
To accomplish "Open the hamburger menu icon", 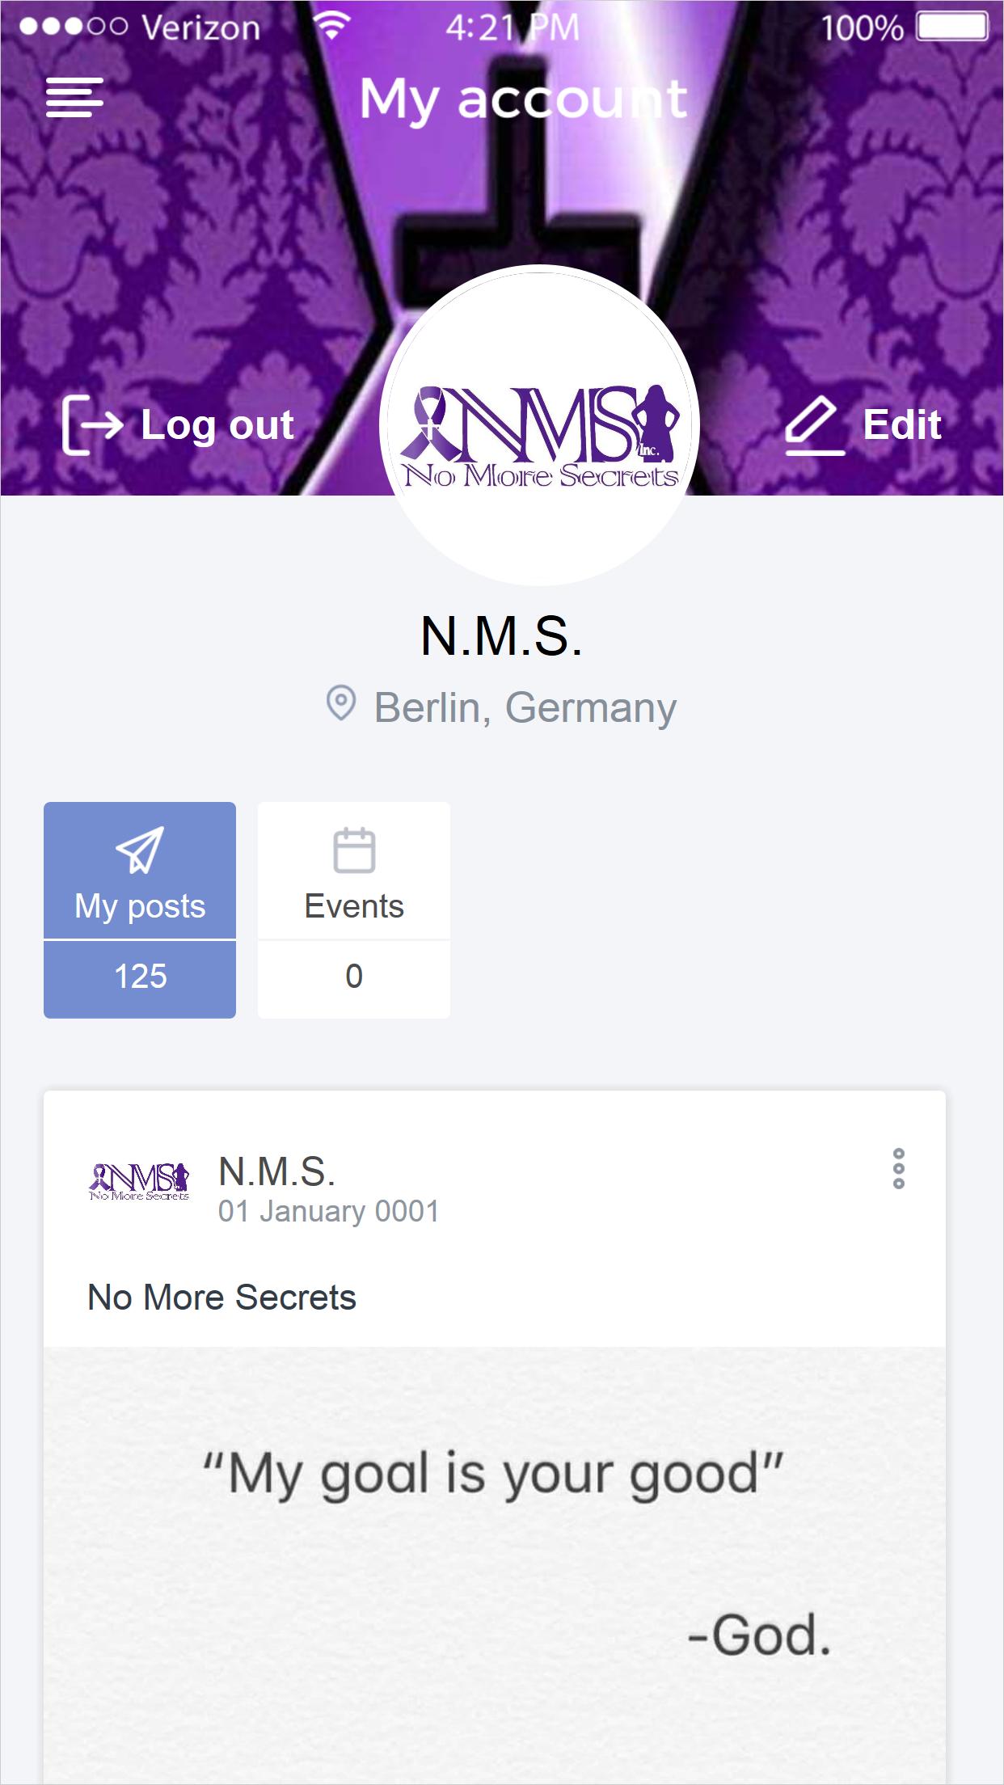I will 74,98.
